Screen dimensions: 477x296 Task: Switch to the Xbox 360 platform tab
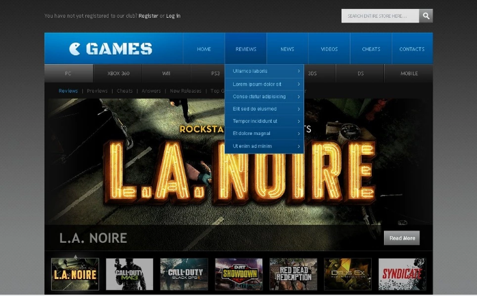118,74
